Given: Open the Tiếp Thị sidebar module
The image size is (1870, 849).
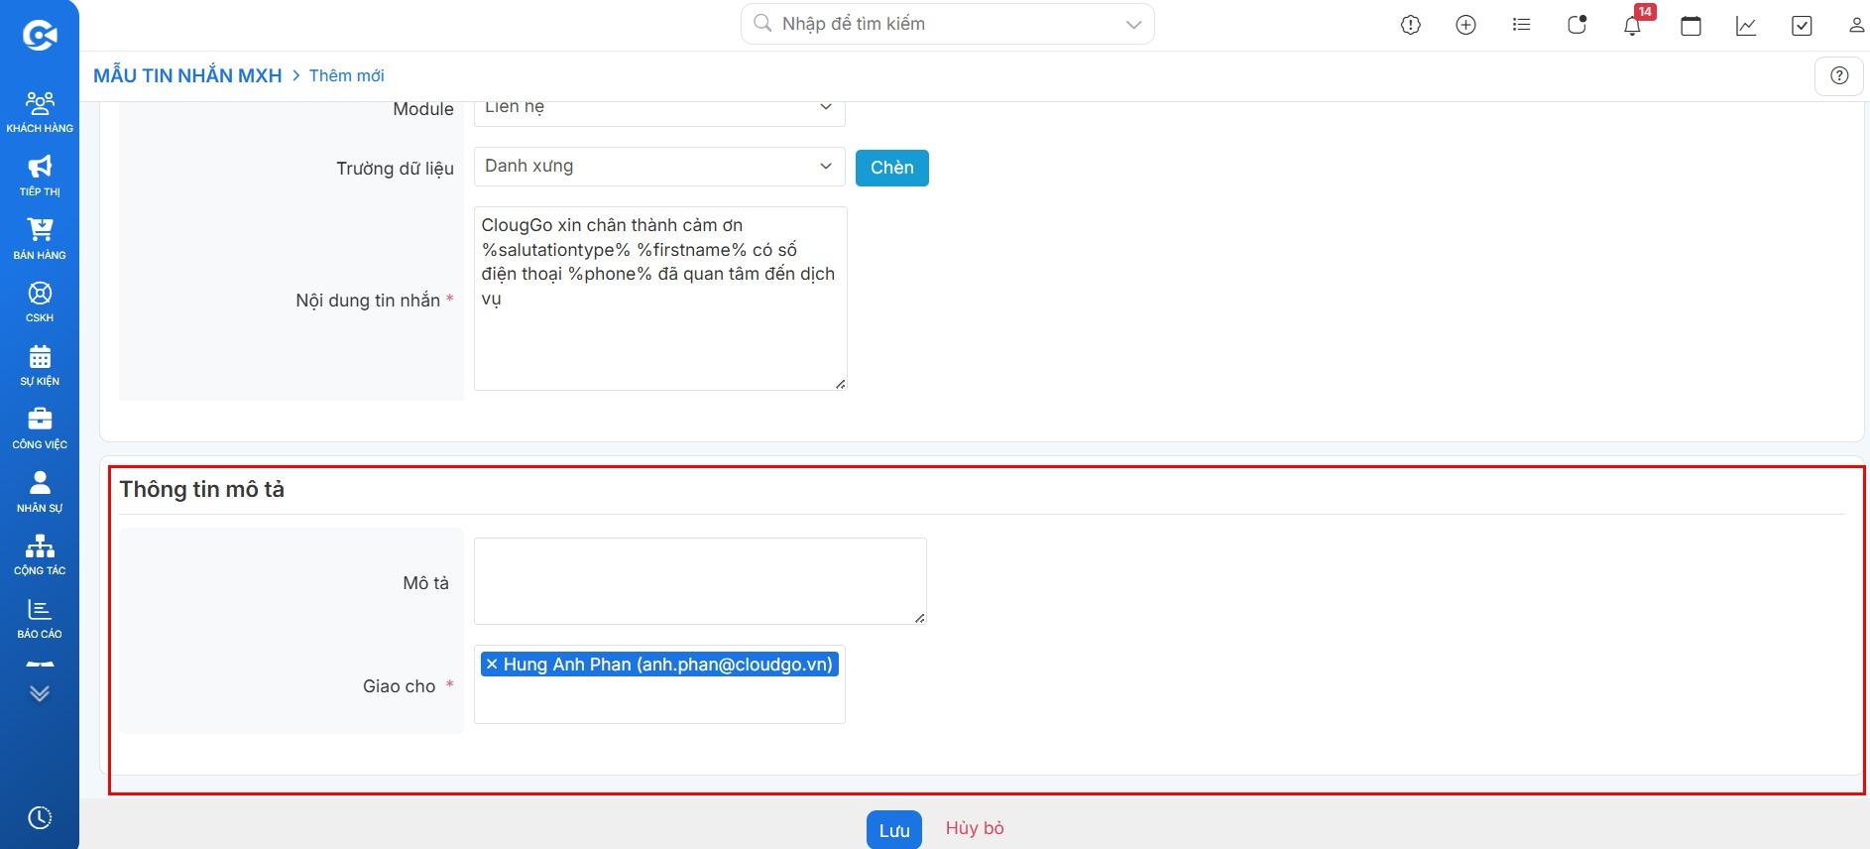Looking at the screenshot, I should 40,176.
